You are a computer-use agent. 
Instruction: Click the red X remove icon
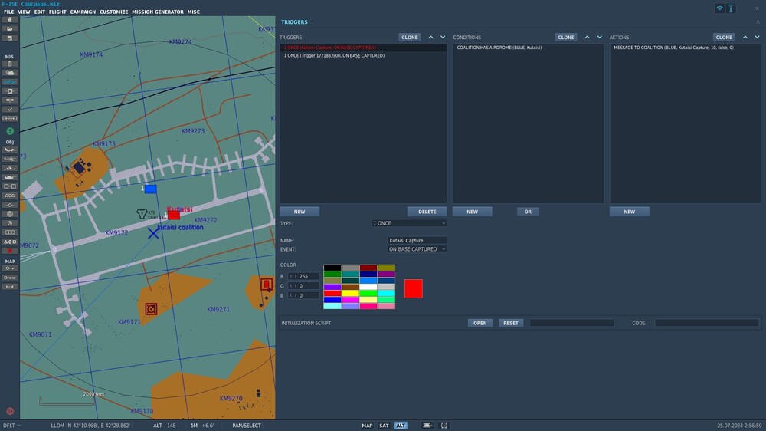point(10,251)
